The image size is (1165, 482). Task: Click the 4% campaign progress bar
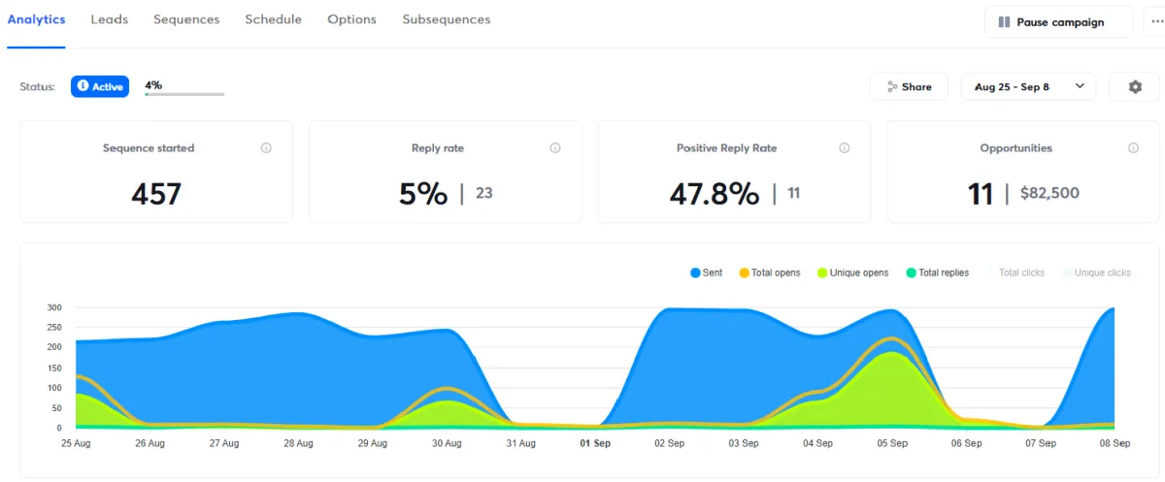point(184,94)
